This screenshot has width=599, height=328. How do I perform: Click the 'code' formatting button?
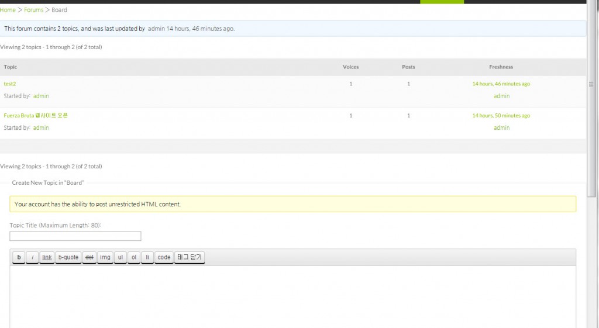[x=164, y=257]
